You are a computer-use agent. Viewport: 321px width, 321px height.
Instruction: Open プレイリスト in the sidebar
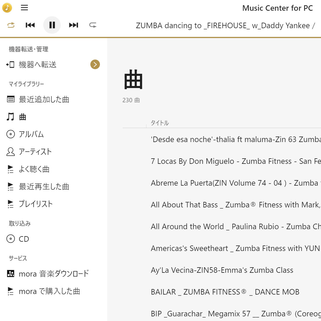[36, 204]
